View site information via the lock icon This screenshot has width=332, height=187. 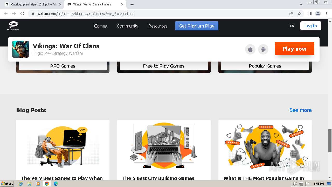pos(32,14)
